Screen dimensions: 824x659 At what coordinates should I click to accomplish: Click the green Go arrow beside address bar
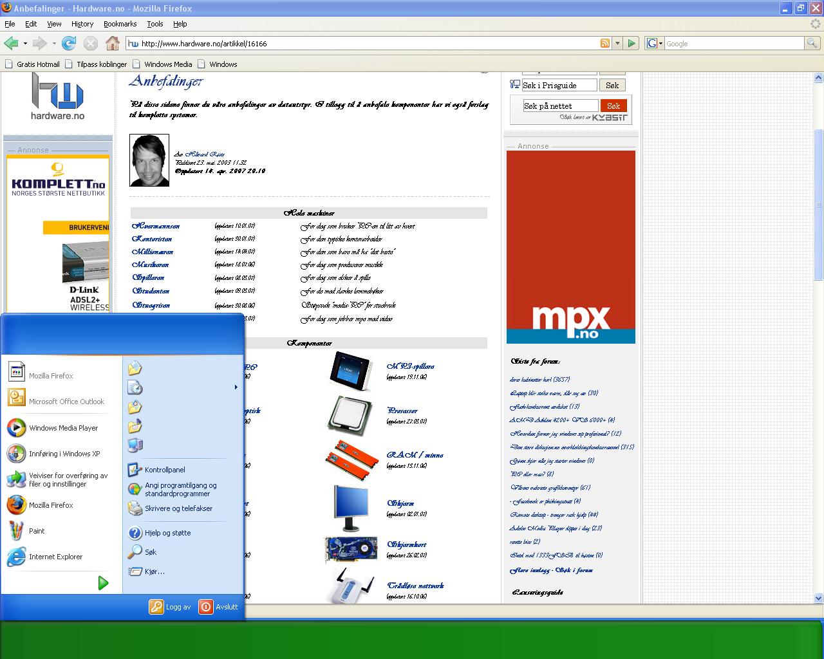[x=632, y=43]
